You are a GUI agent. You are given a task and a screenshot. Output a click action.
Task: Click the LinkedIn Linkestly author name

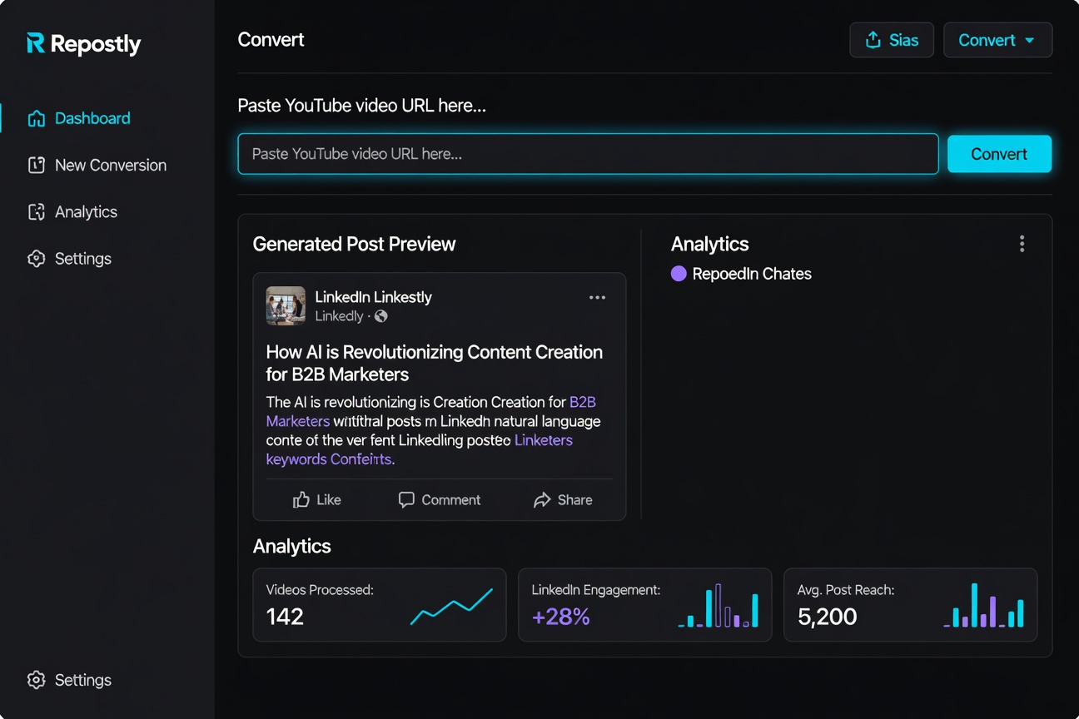tap(373, 297)
